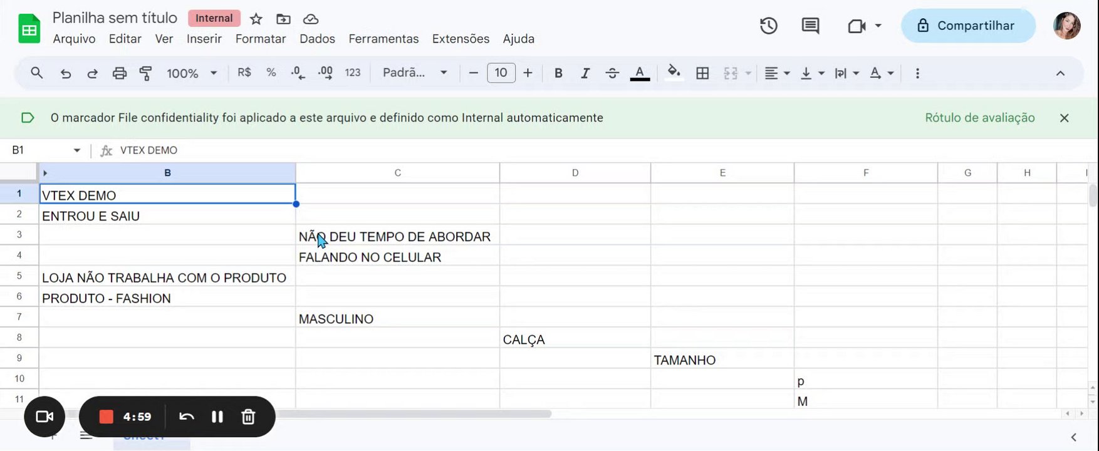The width and height of the screenshot is (1099, 451).
Task: Move spreadsheet using folder icon
Action: point(283,19)
